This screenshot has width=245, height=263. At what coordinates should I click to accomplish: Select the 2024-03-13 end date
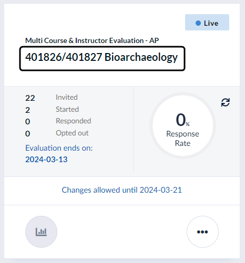46,160
